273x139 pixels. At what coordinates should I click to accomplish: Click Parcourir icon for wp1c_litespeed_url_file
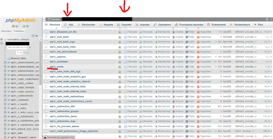click(125, 32)
